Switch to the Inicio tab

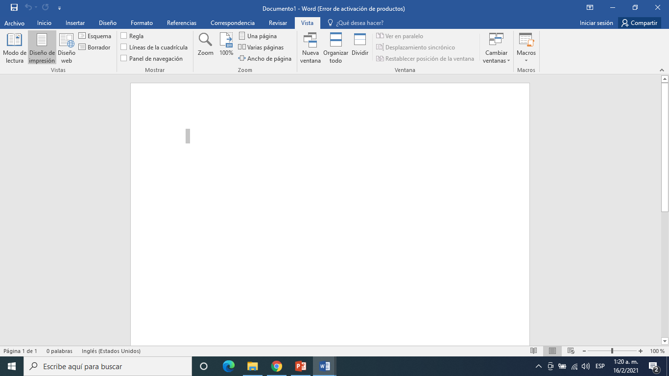click(44, 23)
